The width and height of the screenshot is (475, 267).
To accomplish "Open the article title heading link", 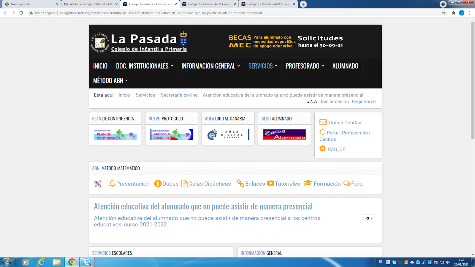I will [203, 206].
